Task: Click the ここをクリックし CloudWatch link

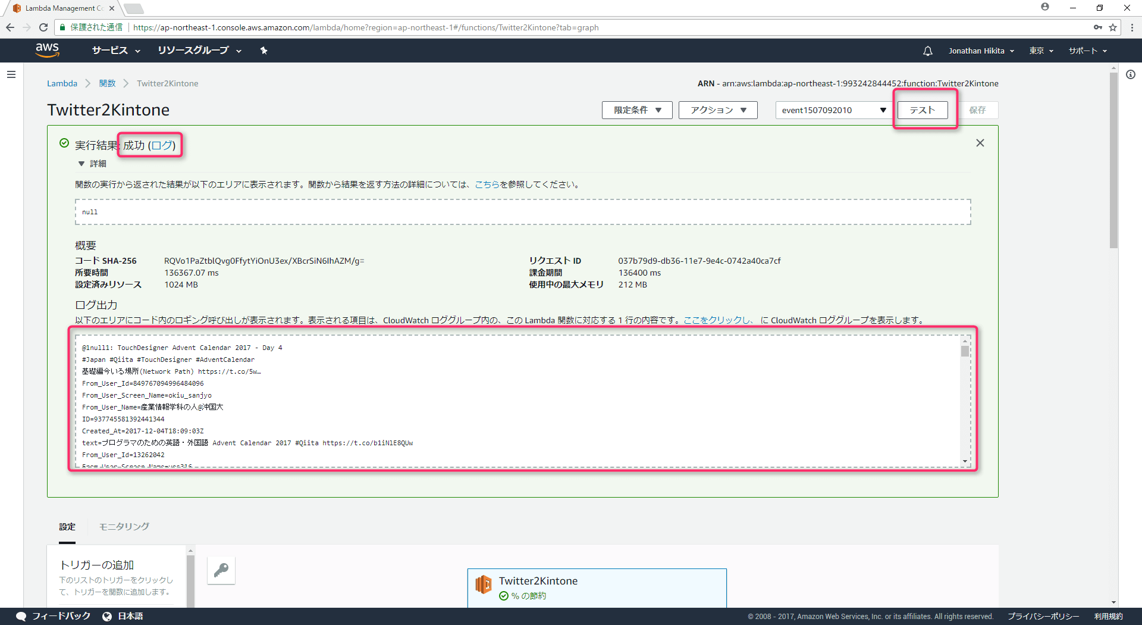Action: point(718,320)
